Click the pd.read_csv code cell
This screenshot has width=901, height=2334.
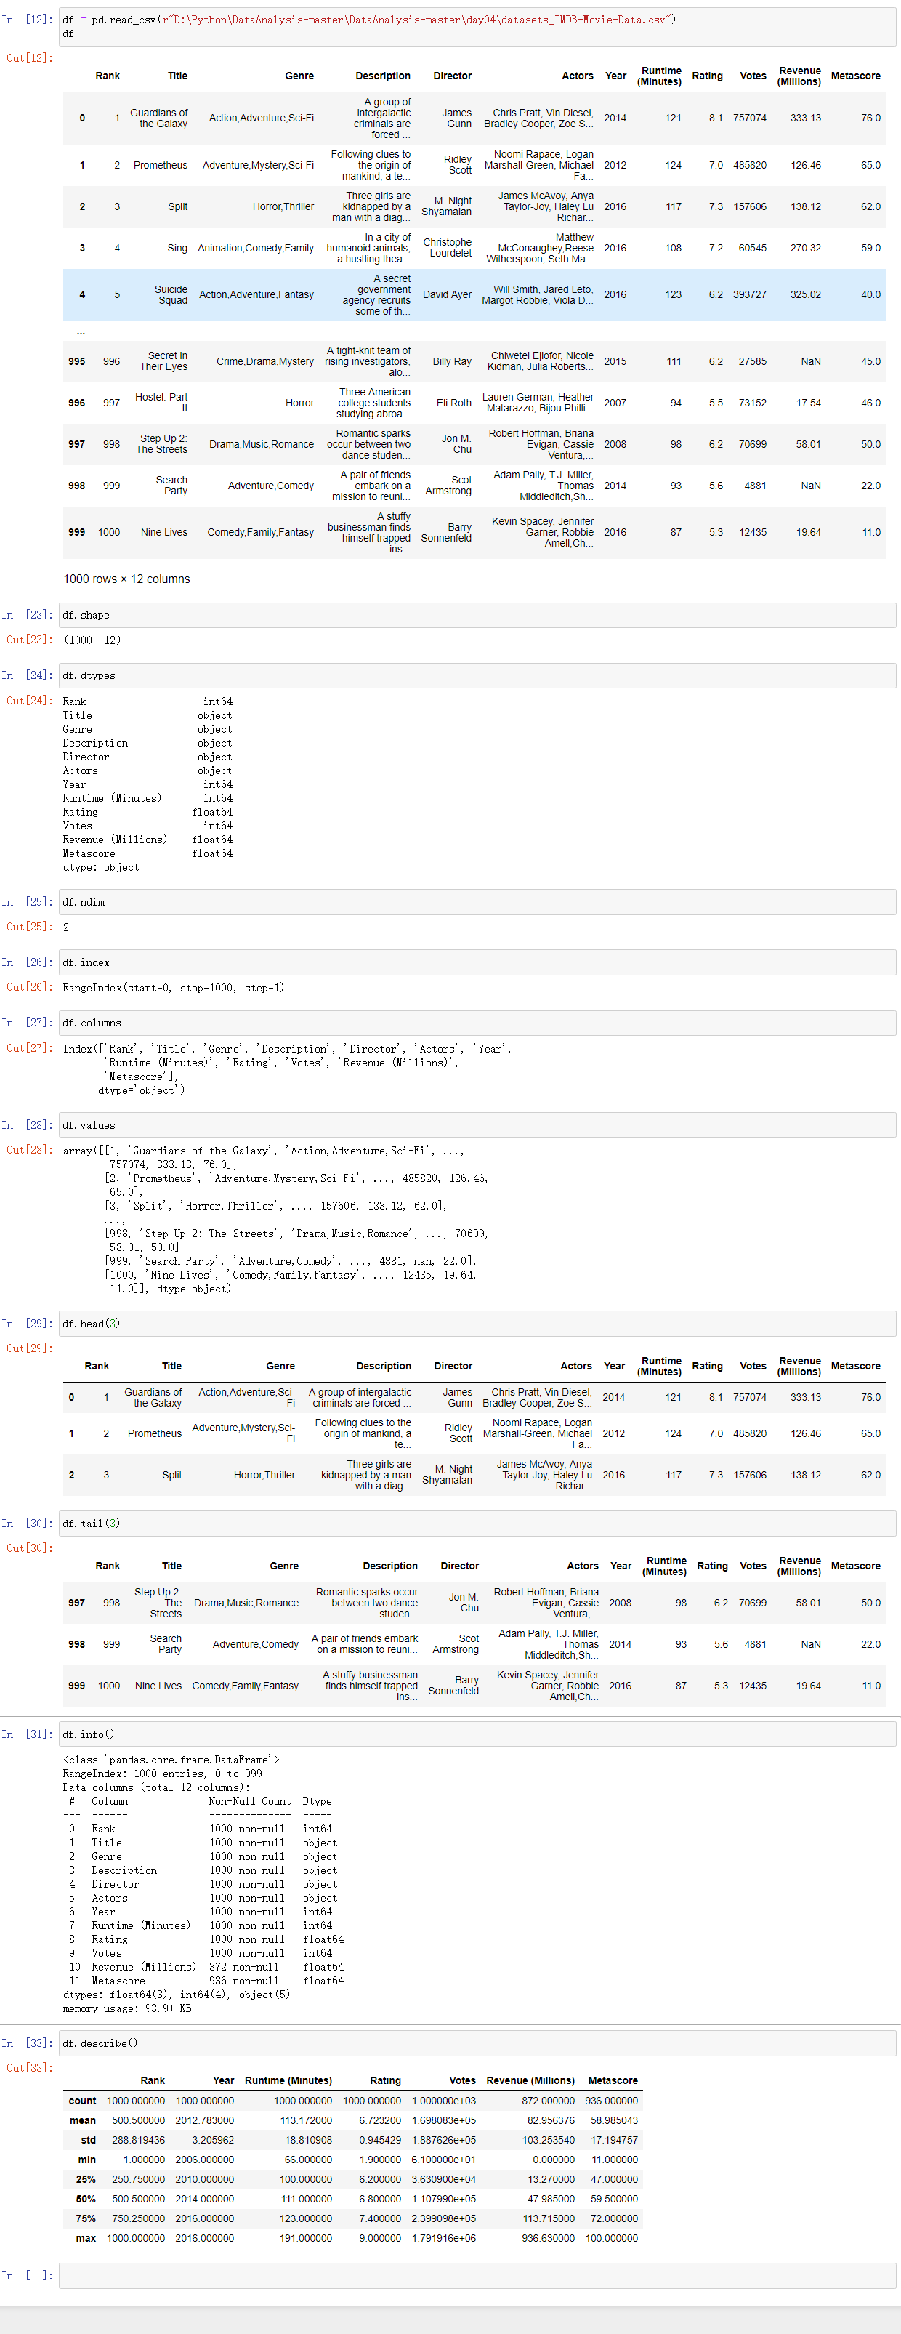[477, 26]
